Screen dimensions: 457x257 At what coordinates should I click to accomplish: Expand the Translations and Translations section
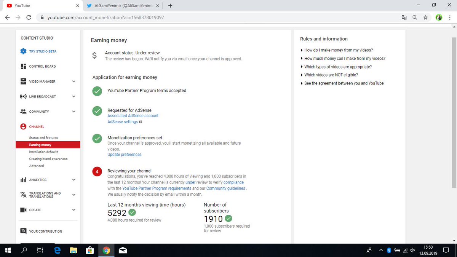coord(74,195)
